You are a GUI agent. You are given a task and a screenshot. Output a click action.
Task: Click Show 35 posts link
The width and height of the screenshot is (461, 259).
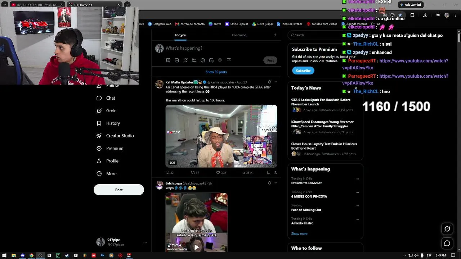216,72
